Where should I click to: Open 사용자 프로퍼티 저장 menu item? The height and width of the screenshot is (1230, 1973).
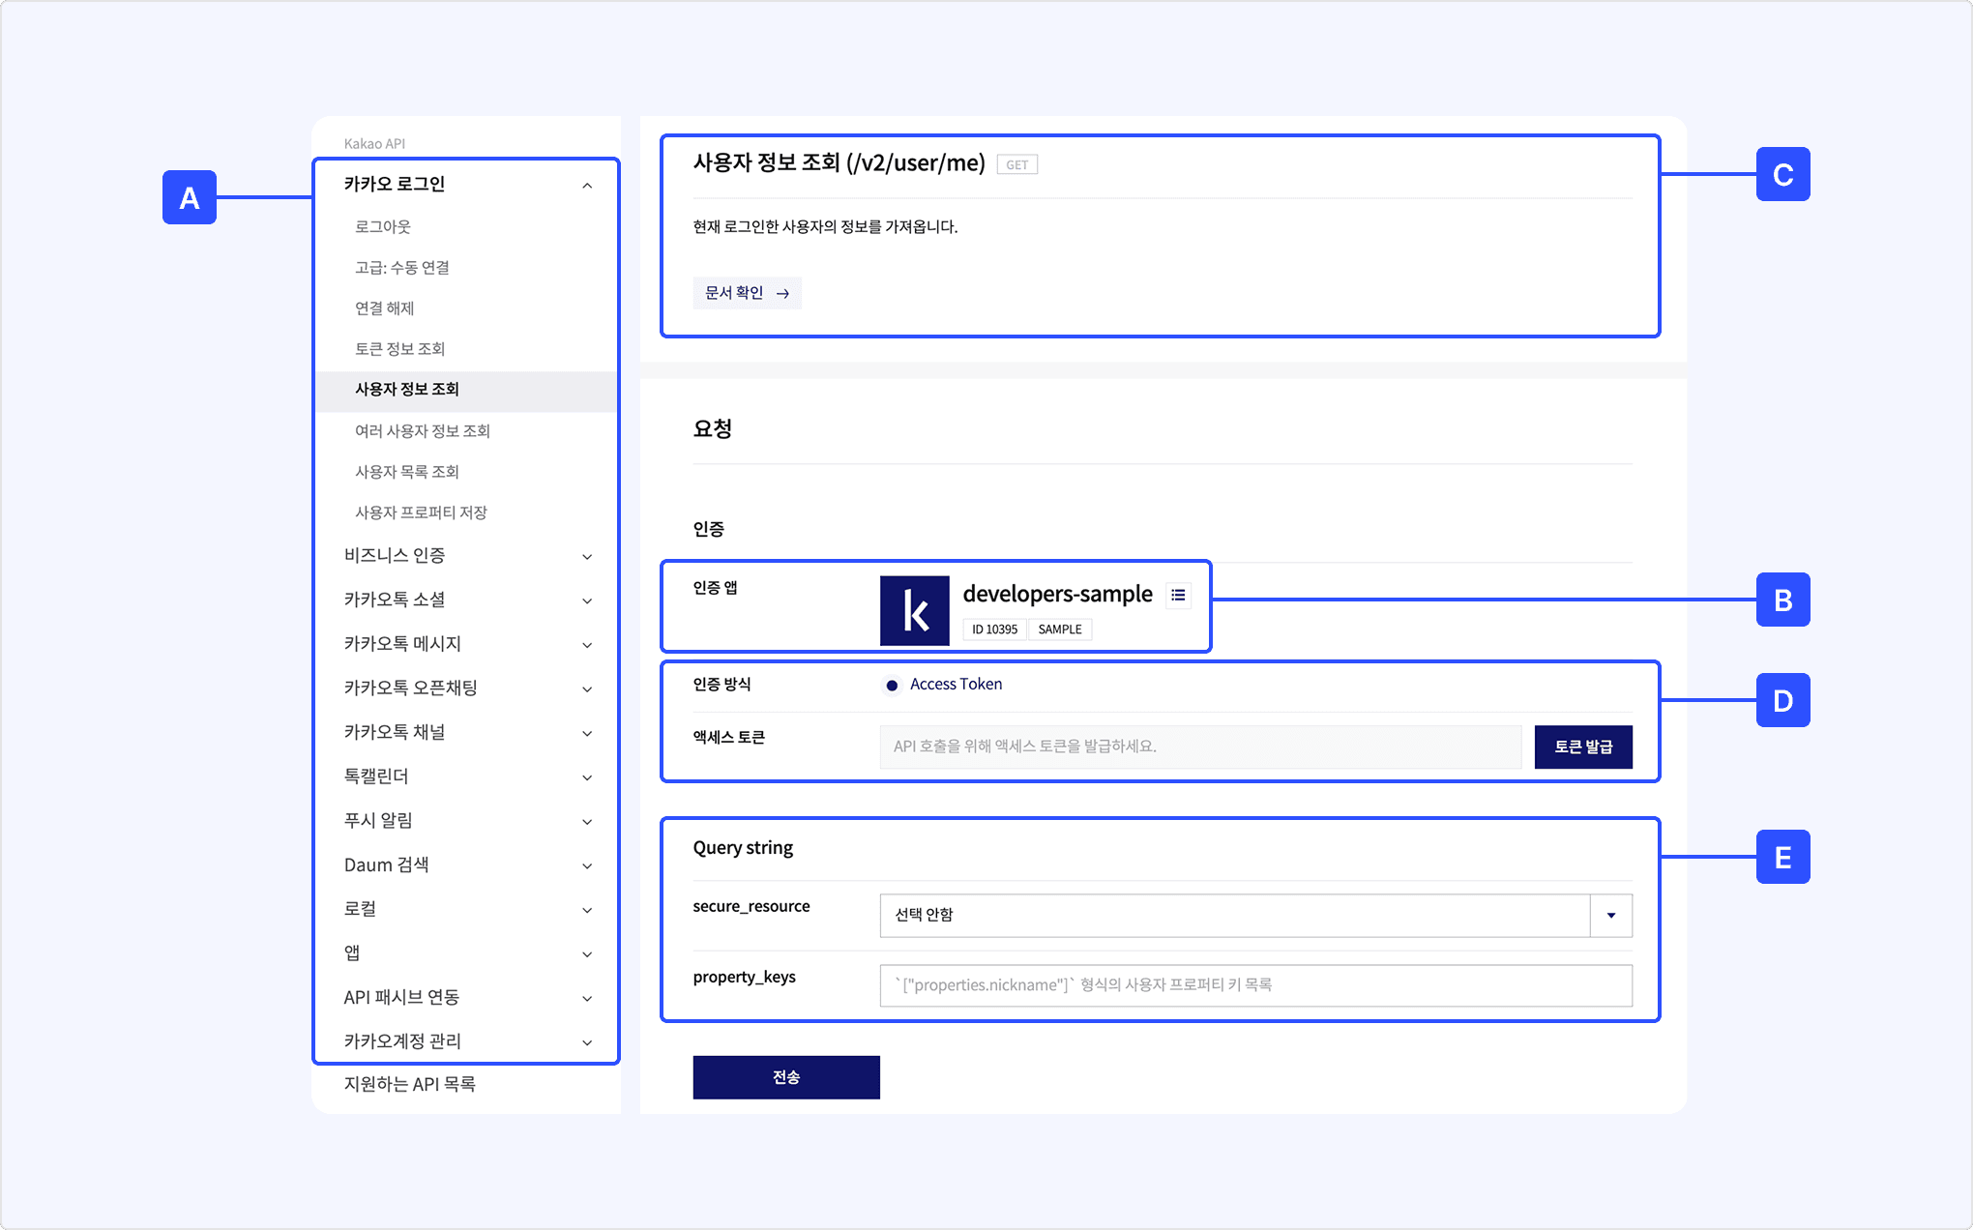coord(421,512)
